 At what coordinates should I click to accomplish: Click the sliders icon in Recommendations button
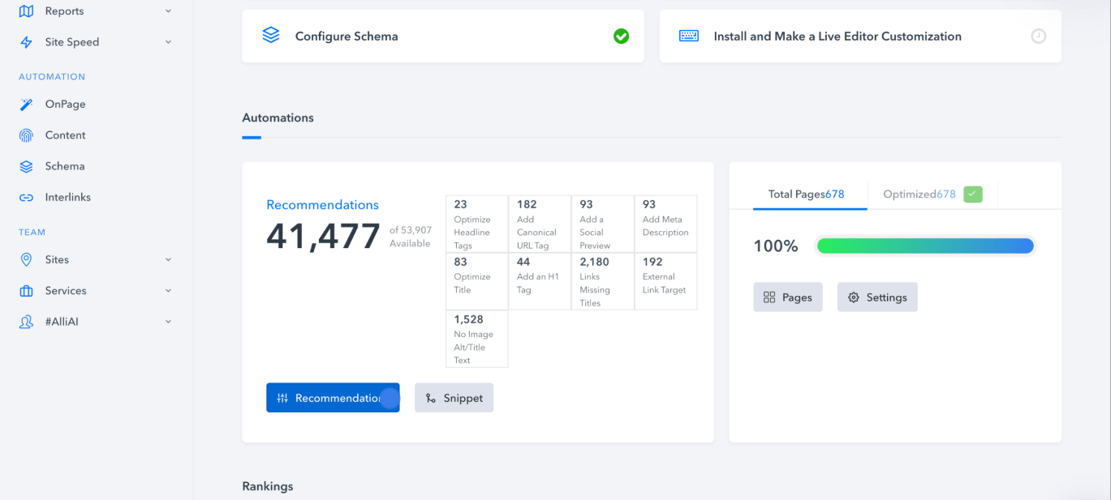tap(282, 398)
